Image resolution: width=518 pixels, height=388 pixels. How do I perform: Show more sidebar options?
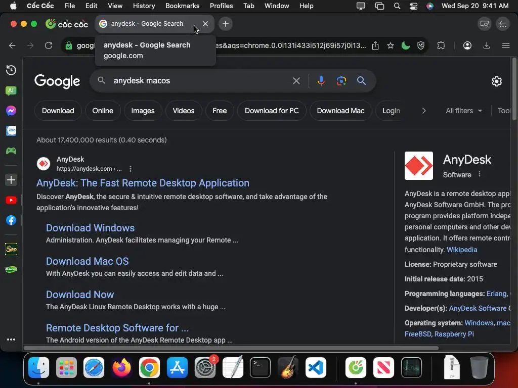click(11, 339)
